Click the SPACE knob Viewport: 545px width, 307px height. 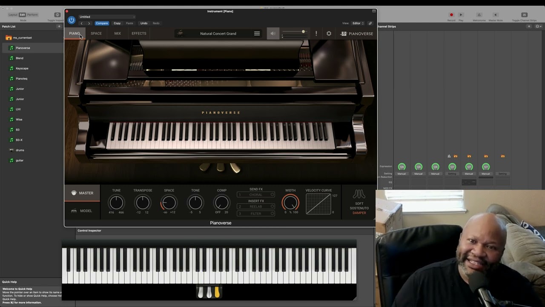169,203
